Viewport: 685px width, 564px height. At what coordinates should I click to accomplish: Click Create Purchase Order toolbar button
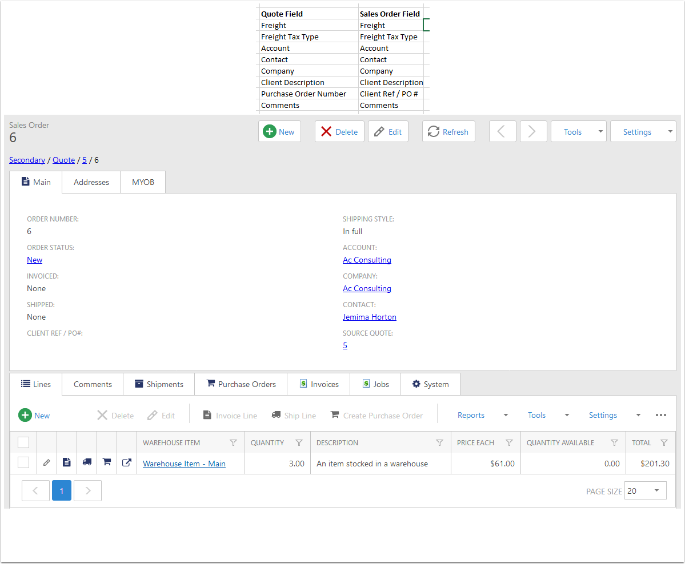click(376, 415)
